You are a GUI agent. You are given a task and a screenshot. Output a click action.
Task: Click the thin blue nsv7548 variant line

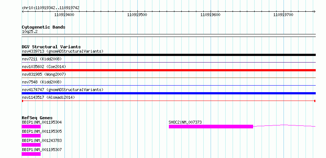pos(168,85)
